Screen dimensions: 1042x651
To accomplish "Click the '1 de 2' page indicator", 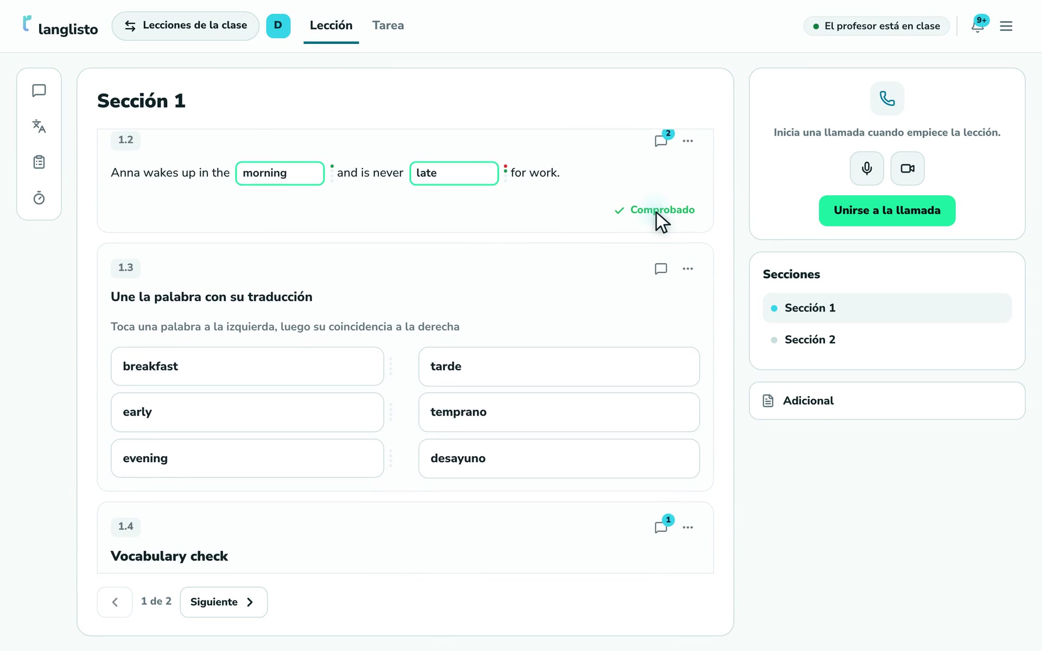I will pos(156,602).
